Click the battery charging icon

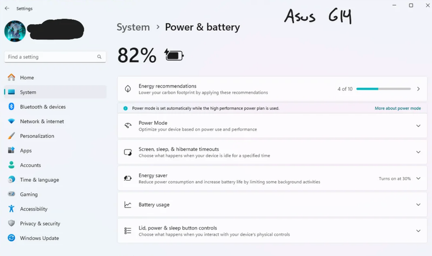click(174, 55)
